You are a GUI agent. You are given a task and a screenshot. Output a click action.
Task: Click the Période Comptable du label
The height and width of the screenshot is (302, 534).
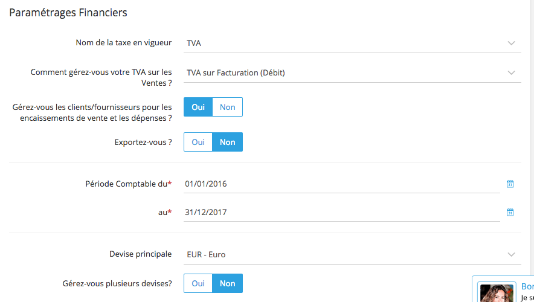click(129, 184)
